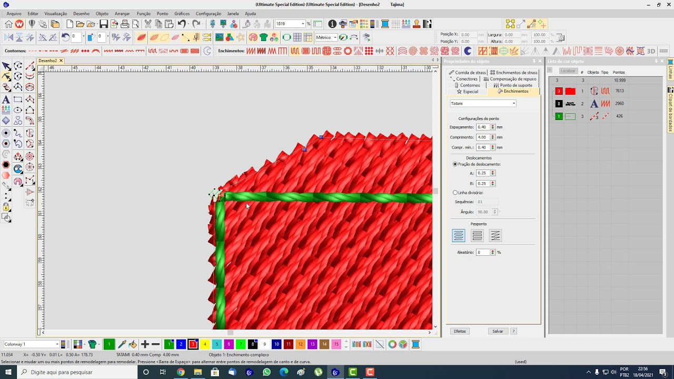Close the Desenho2 document tab
Screen dimensions: 674x379
[61, 61]
